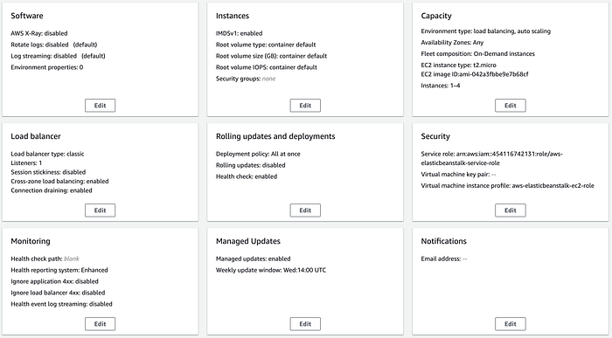The width and height of the screenshot is (612, 338).
Task: Select the Managed Updates heading
Action: [248, 241]
